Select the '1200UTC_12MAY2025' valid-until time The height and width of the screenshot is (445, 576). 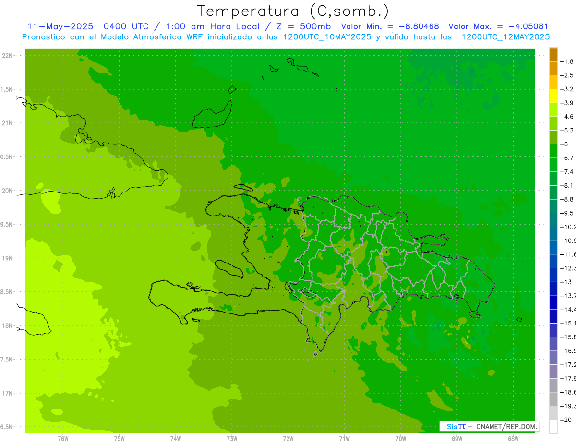pyautogui.click(x=505, y=37)
